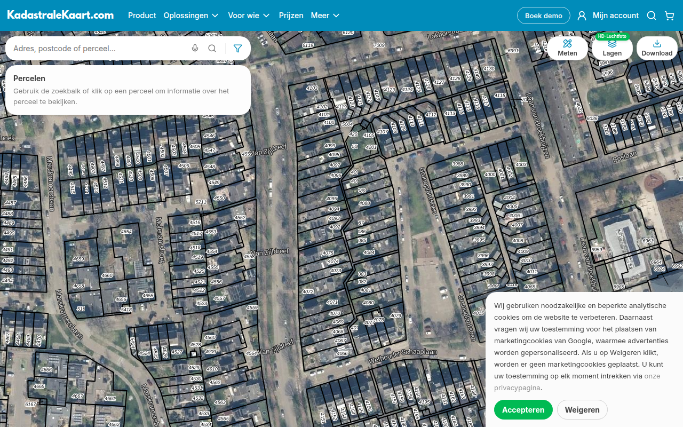The width and height of the screenshot is (683, 427).
Task: Open the Meten measuring tool
Action: click(567, 48)
